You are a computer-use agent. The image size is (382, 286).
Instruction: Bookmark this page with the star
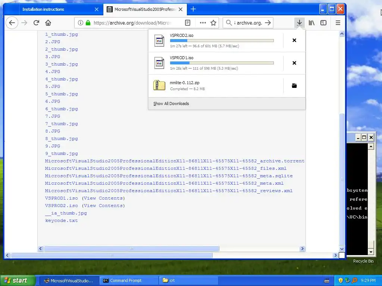coord(213,23)
